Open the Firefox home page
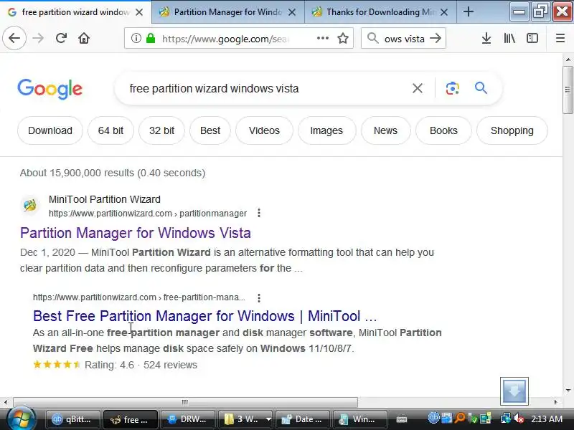Image resolution: width=574 pixels, height=430 pixels. pos(84,38)
